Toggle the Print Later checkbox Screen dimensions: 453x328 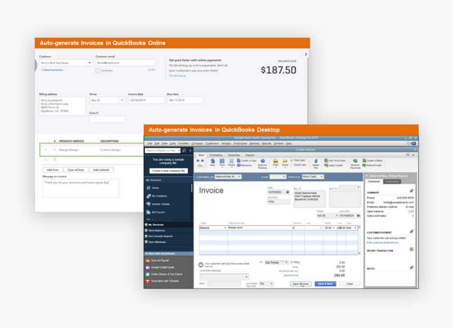[292, 160]
